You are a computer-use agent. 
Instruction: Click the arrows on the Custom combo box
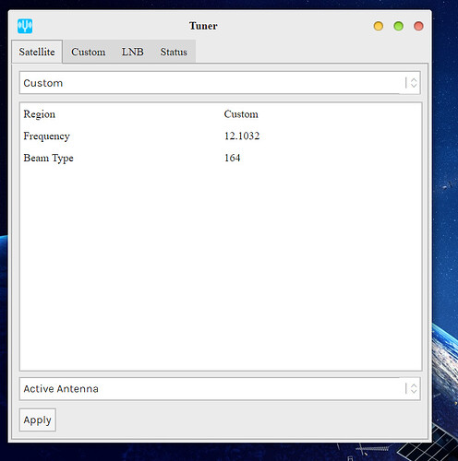point(413,83)
